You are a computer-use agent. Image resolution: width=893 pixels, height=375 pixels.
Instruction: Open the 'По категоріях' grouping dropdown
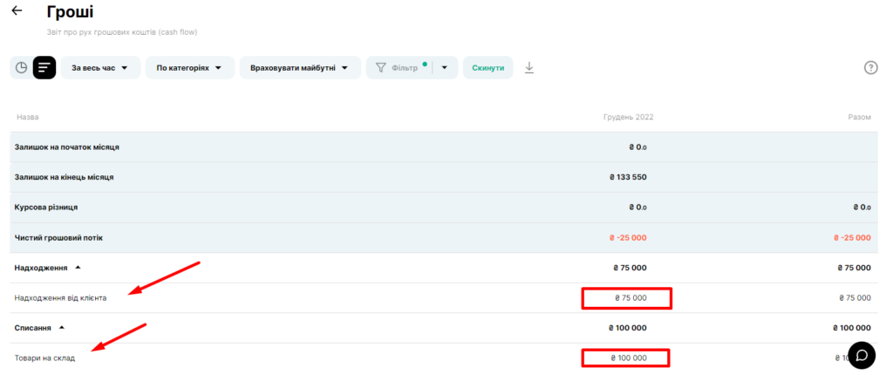pos(190,68)
